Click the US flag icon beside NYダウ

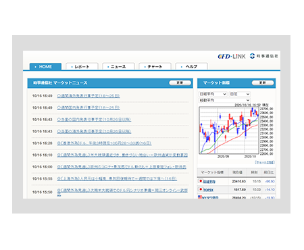(x=200, y=197)
